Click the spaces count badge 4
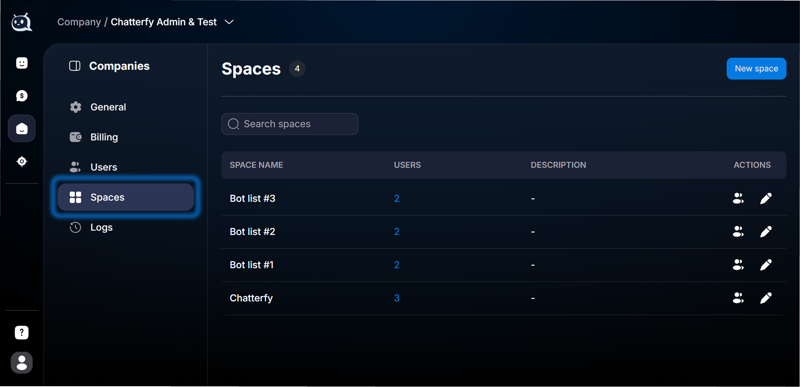Image resolution: width=800 pixels, height=387 pixels. tap(297, 69)
